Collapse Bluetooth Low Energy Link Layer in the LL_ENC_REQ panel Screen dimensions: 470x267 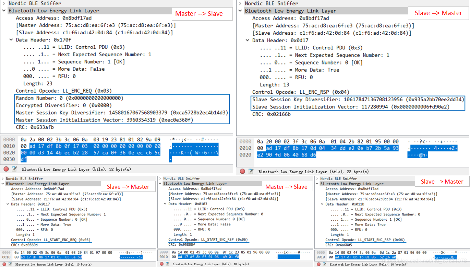click(4, 11)
